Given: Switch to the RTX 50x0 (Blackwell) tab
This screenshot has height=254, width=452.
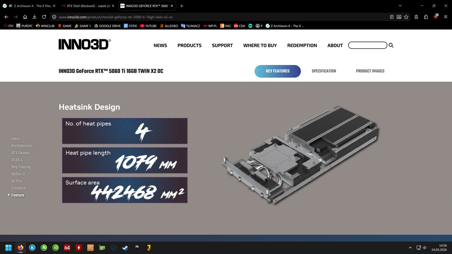Looking at the screenshot, I should [x=88, y=6].
